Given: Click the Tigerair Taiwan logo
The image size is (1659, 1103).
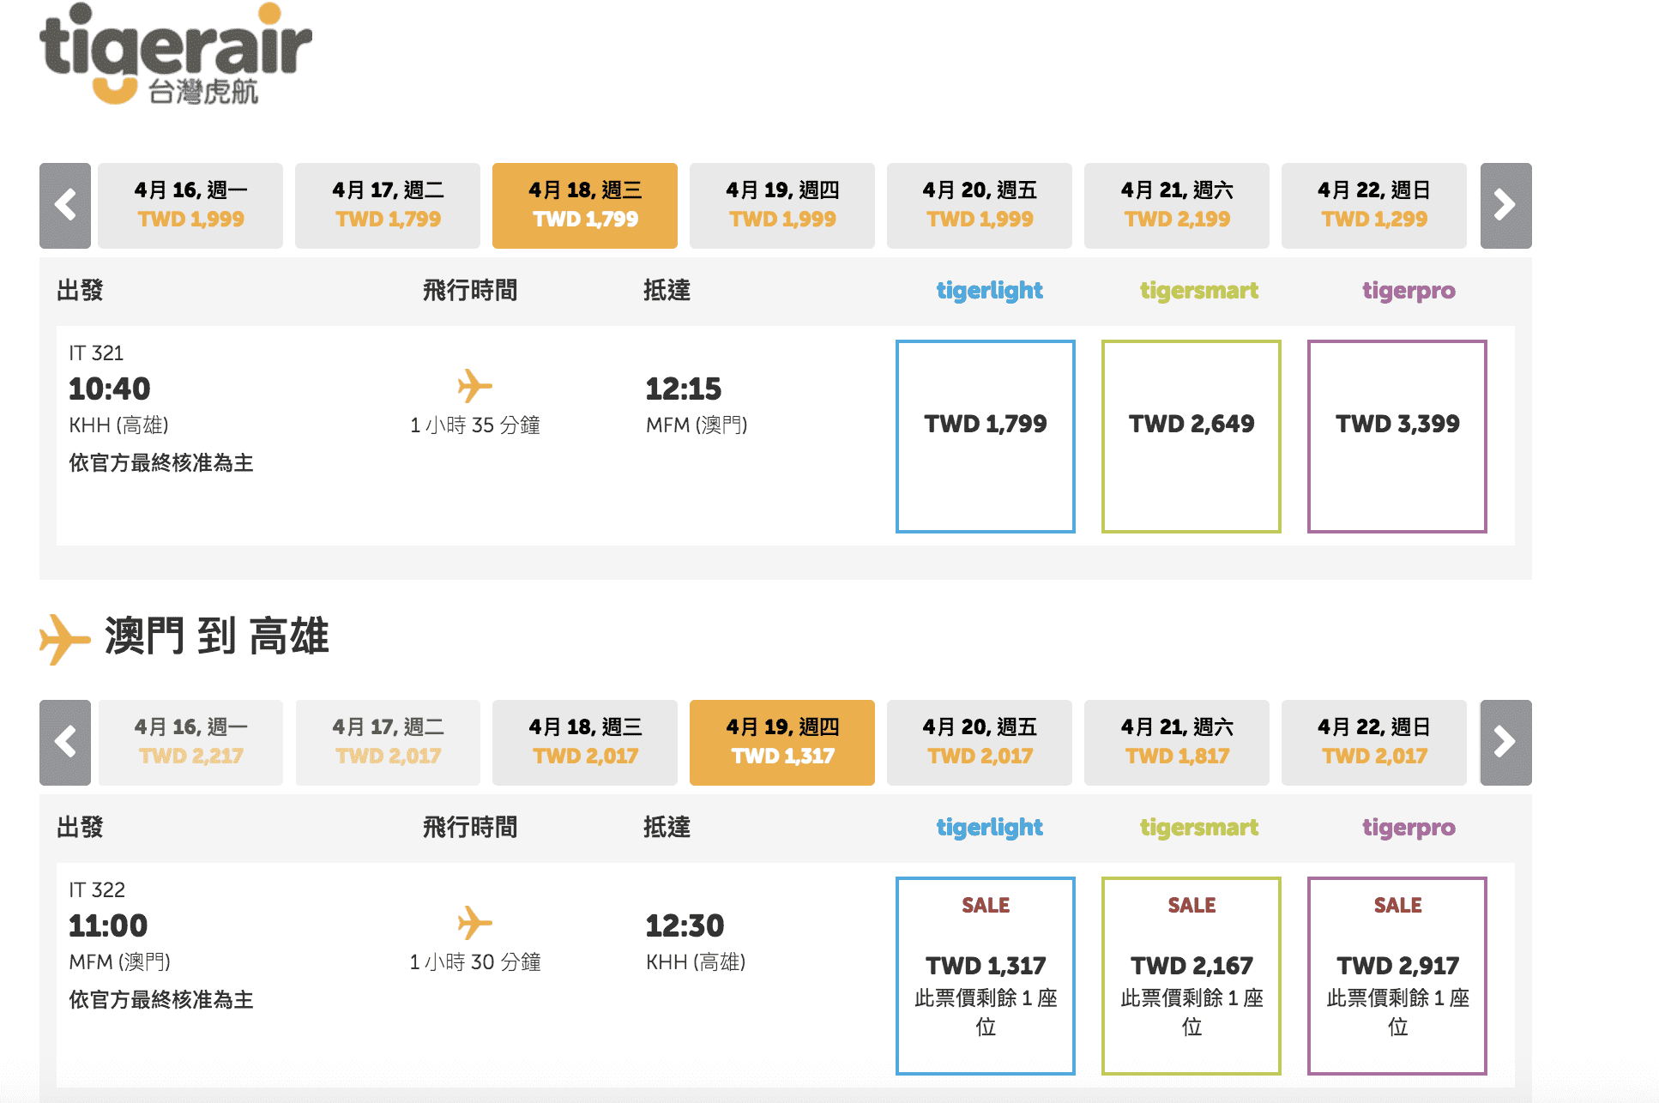Looking at the screenshot, I should [x=176, y=53].
